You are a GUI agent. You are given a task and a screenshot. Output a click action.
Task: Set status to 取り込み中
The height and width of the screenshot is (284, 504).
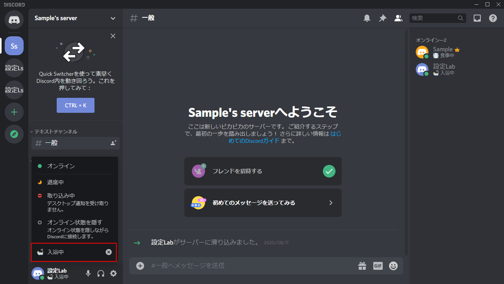(75, 202)
